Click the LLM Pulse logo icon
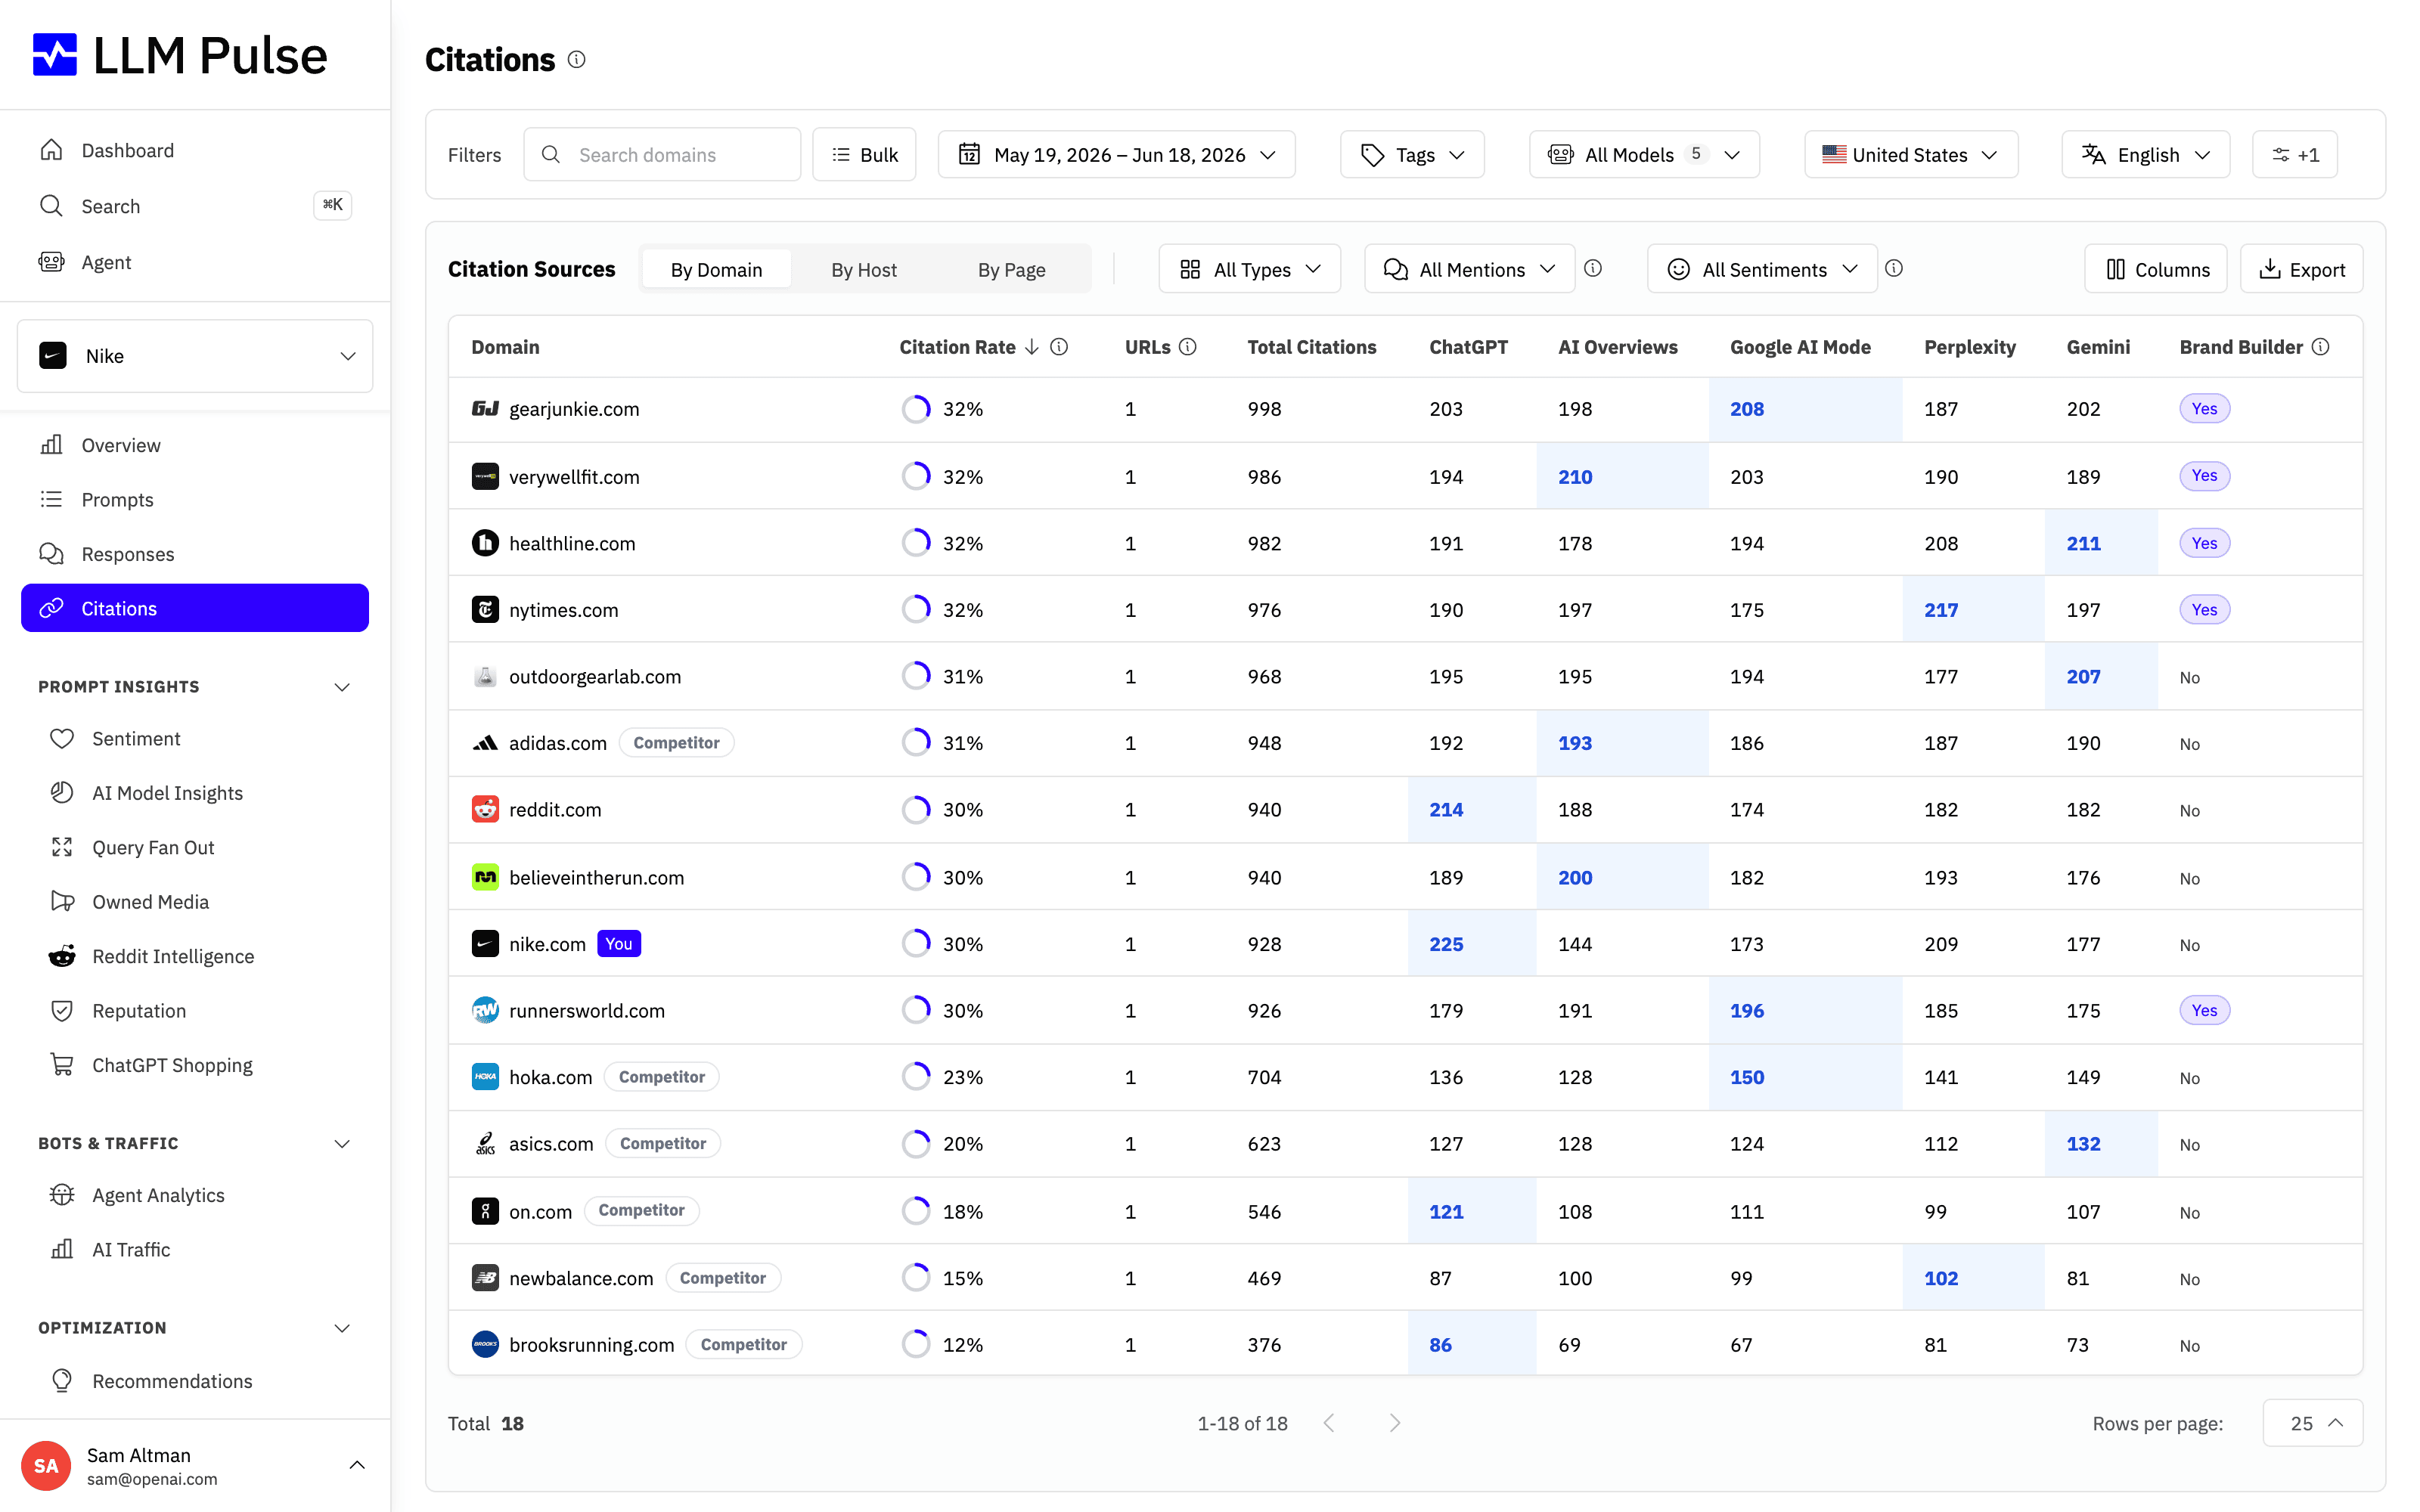 [x=55, y=55]
